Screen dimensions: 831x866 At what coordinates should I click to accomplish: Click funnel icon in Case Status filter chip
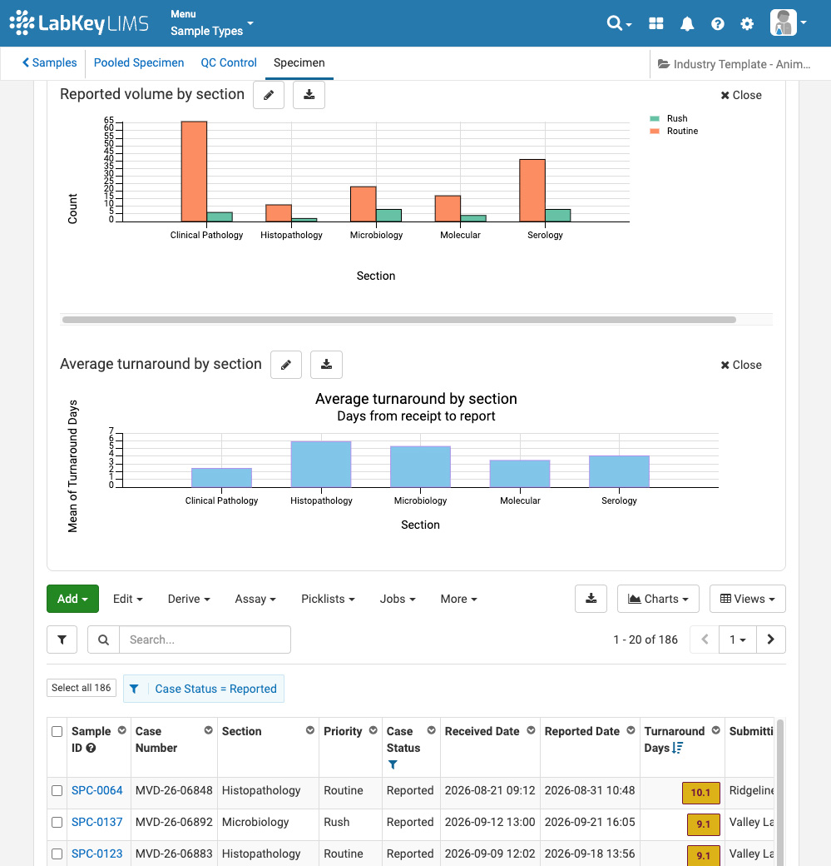click(x=134, y=689)
